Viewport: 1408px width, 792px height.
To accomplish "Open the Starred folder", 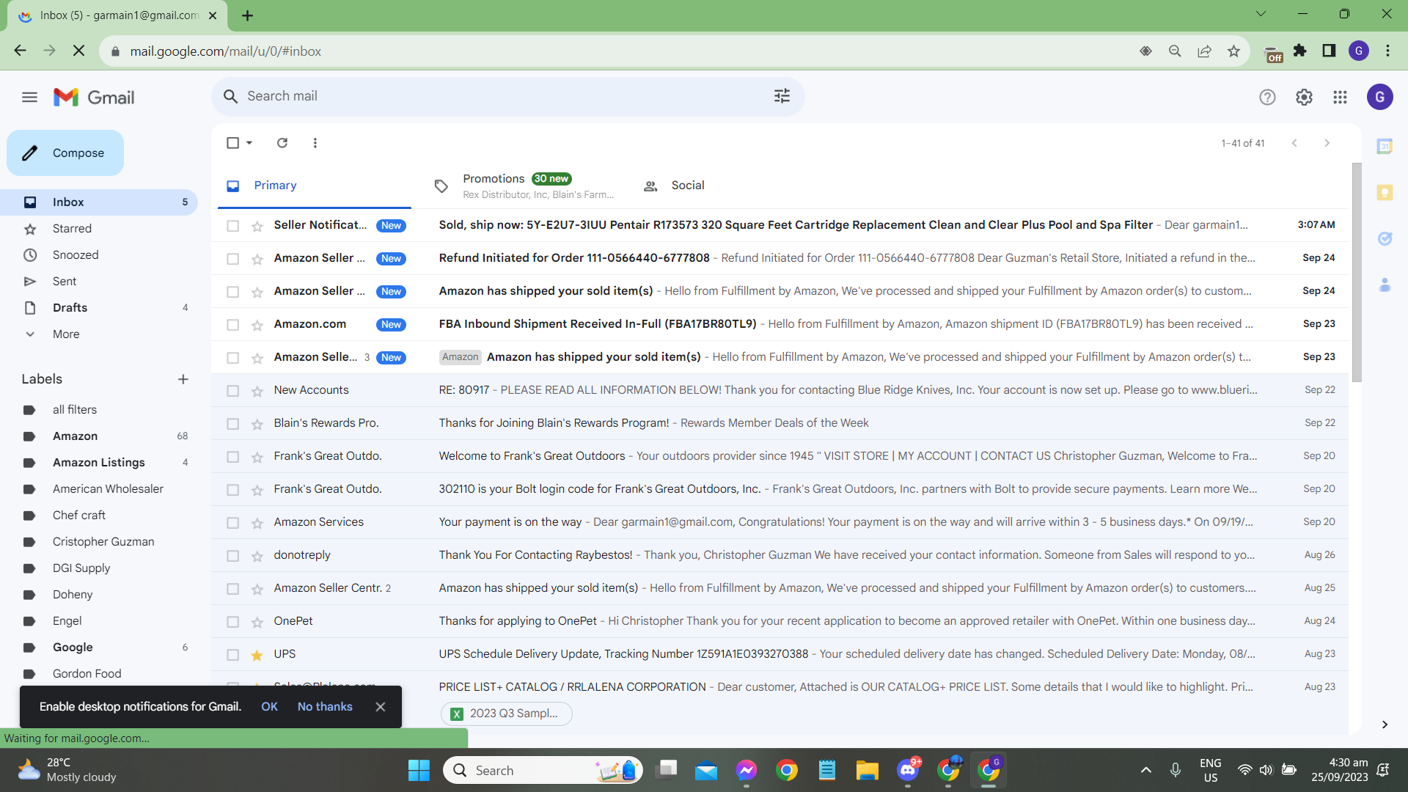I will coord(99,229).
